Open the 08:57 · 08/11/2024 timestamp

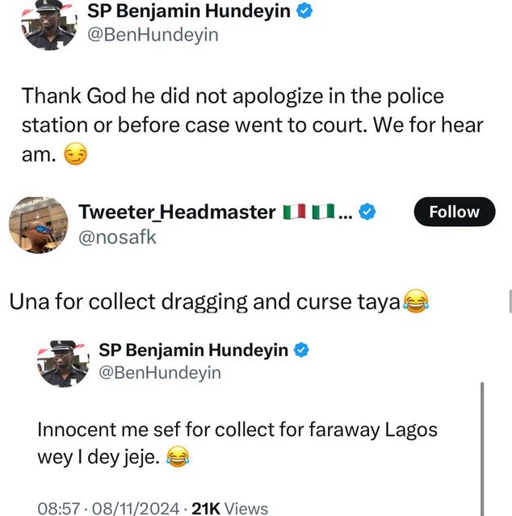107,508
